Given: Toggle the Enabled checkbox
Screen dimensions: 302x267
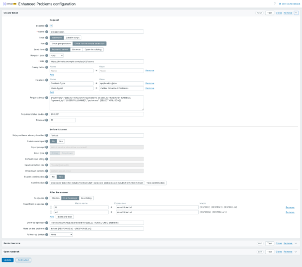Looking at the screenshot, I should 51,26.
